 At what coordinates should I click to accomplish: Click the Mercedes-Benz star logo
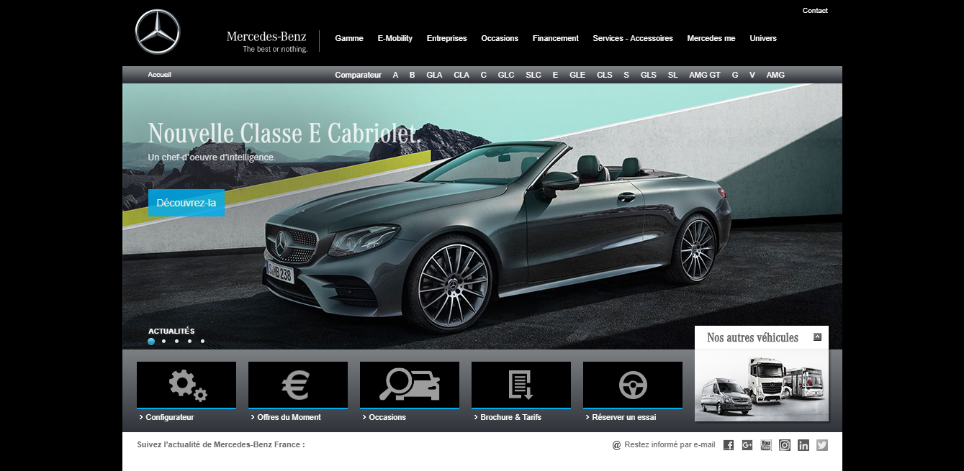[158, 32]
